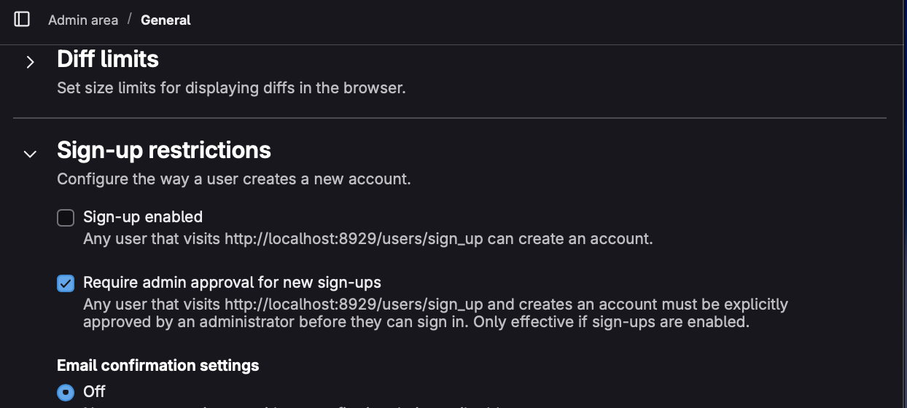
Task: Click the Diff limits heading
Action: [x=108, y=59]
